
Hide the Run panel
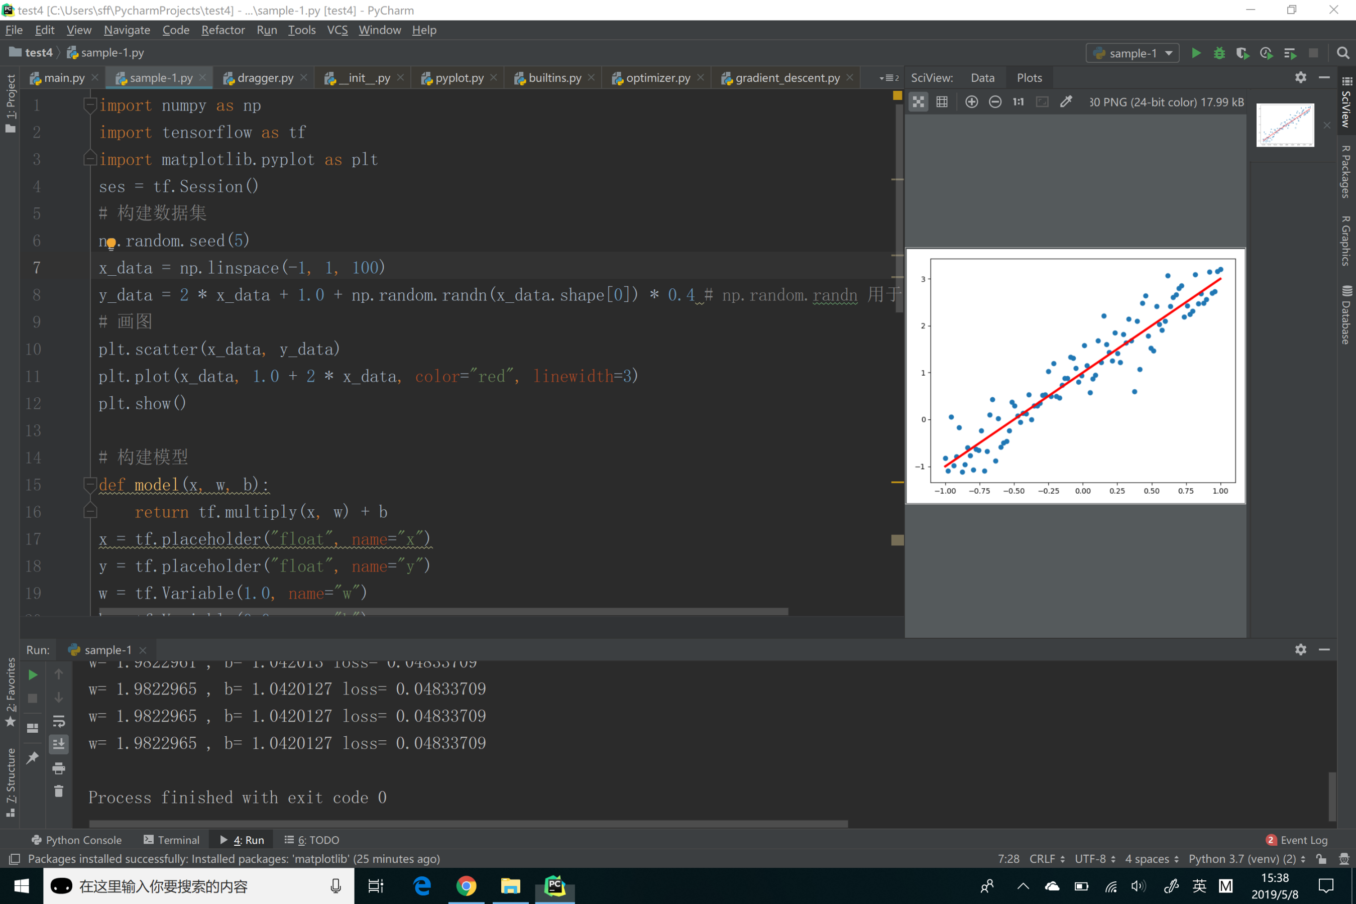click(x=1324, y=650)
